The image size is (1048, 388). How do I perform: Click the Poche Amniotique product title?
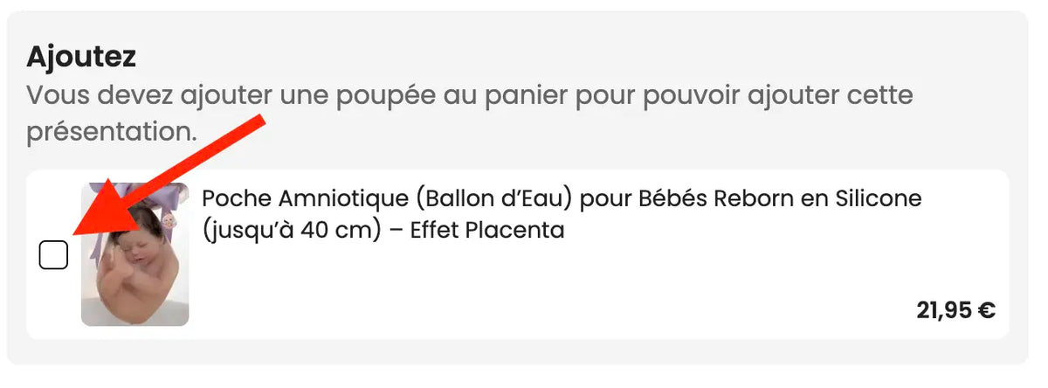(x=562, y=214)
